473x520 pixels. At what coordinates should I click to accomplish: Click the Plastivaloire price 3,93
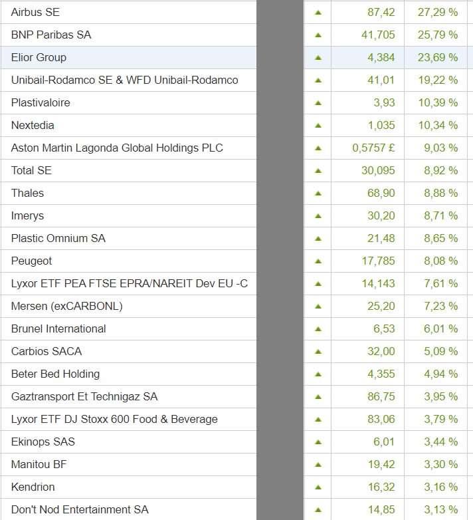pyautogui.click(x=381, y=102)
